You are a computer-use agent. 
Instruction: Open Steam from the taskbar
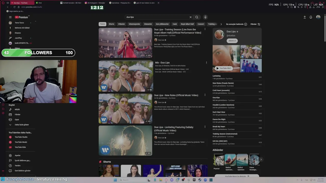(x=200, y=180)
